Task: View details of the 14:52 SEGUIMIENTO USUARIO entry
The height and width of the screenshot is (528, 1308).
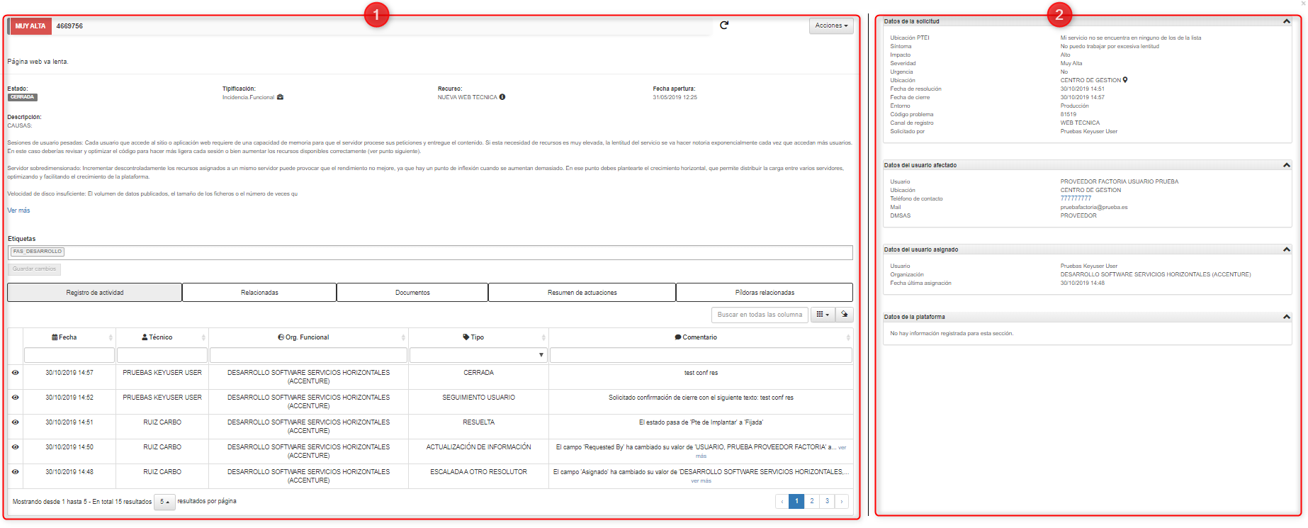Action: [15, 398]
